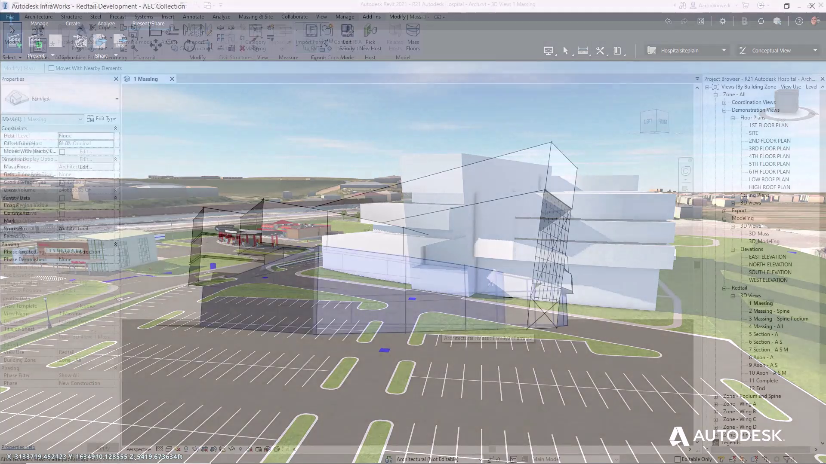Collapse the Constraints section in Properties
Viewport: 826px width, 464px height.
click(x=115, y=128)
